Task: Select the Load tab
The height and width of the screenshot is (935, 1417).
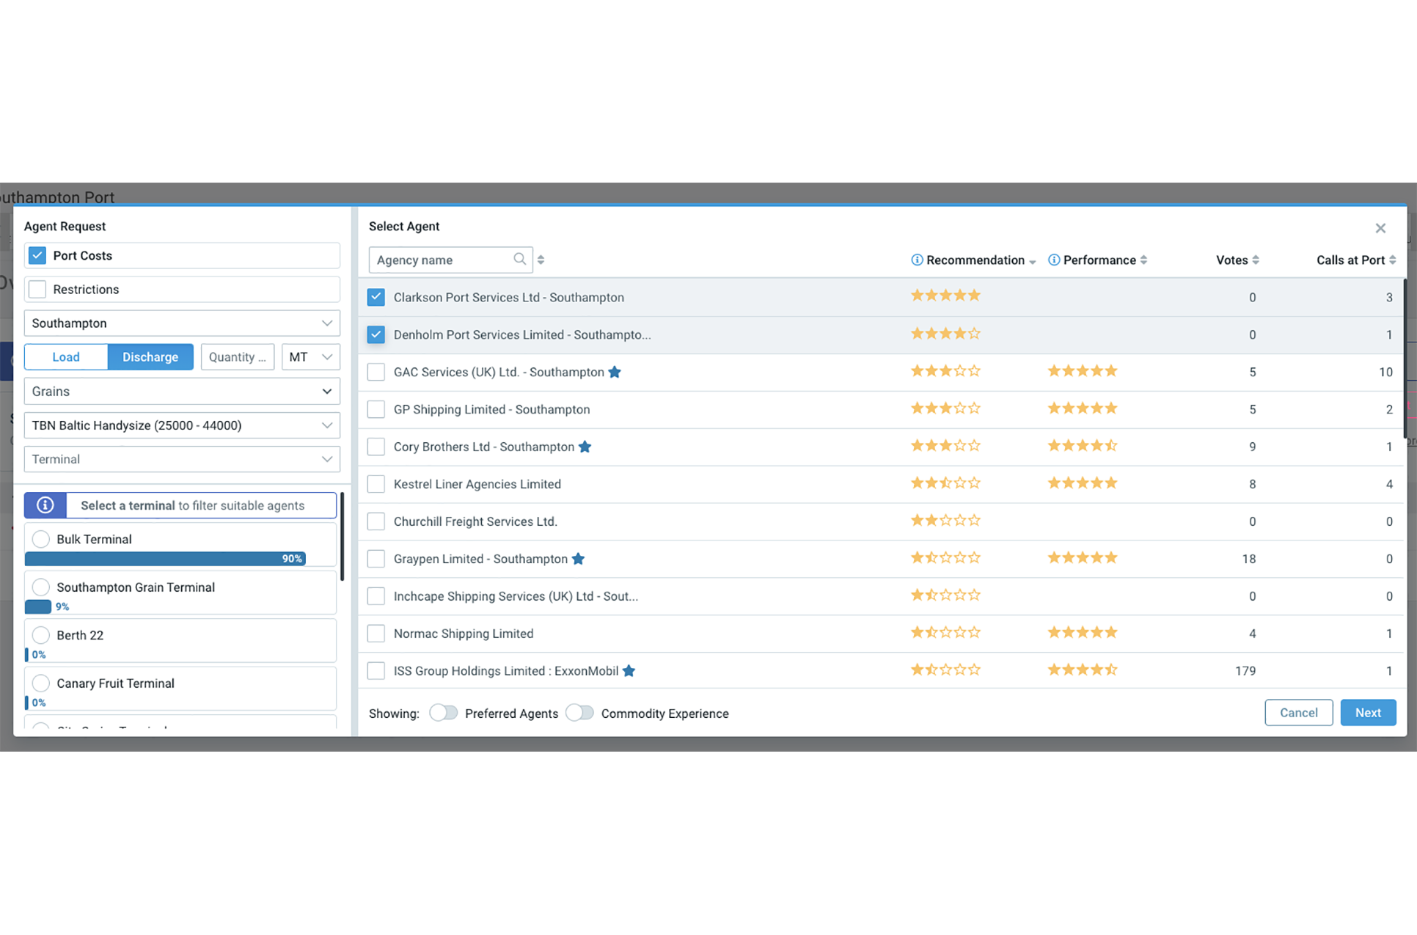Action: pyautogui.click(x=66, y=357)
